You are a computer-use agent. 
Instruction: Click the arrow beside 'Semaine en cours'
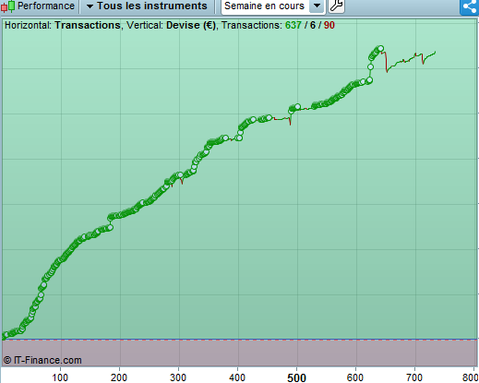(x=317, y=6)
